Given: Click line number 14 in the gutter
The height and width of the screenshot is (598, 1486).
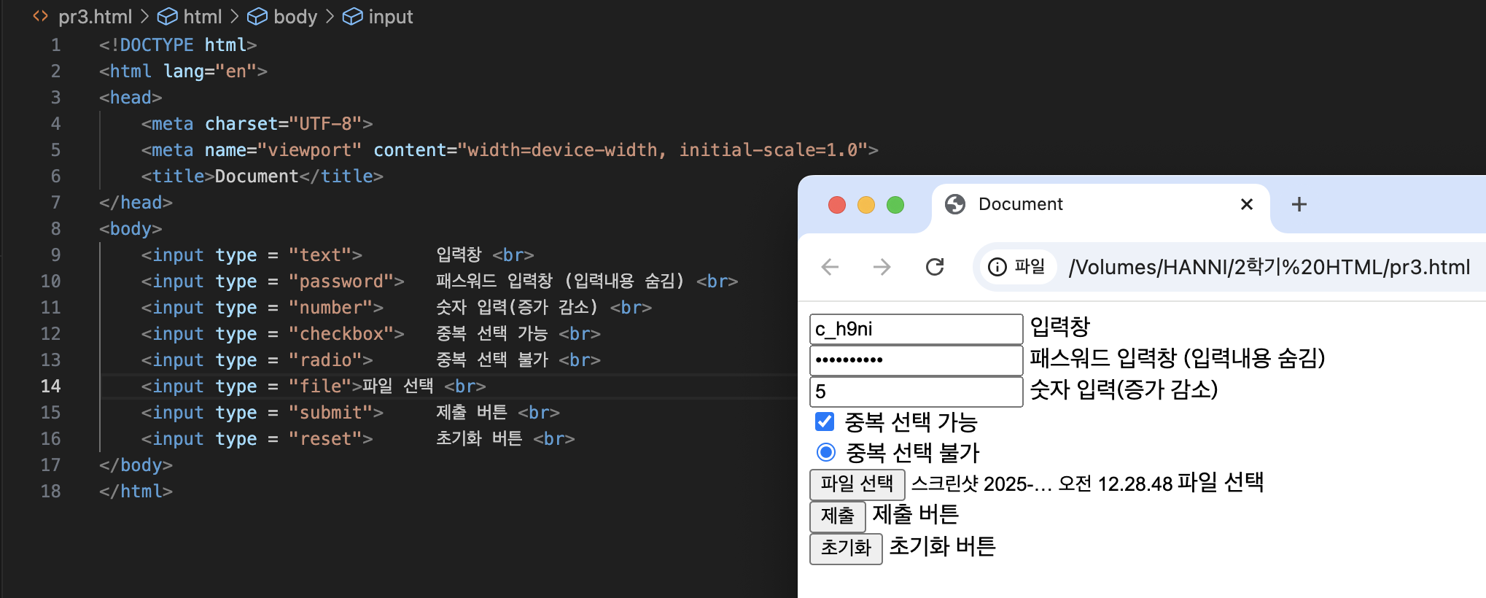Looking at the screenshot, I should pos(50,386).
